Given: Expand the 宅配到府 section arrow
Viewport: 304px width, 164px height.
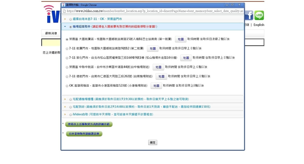Looking at the screenshot, I should (65, 107).
